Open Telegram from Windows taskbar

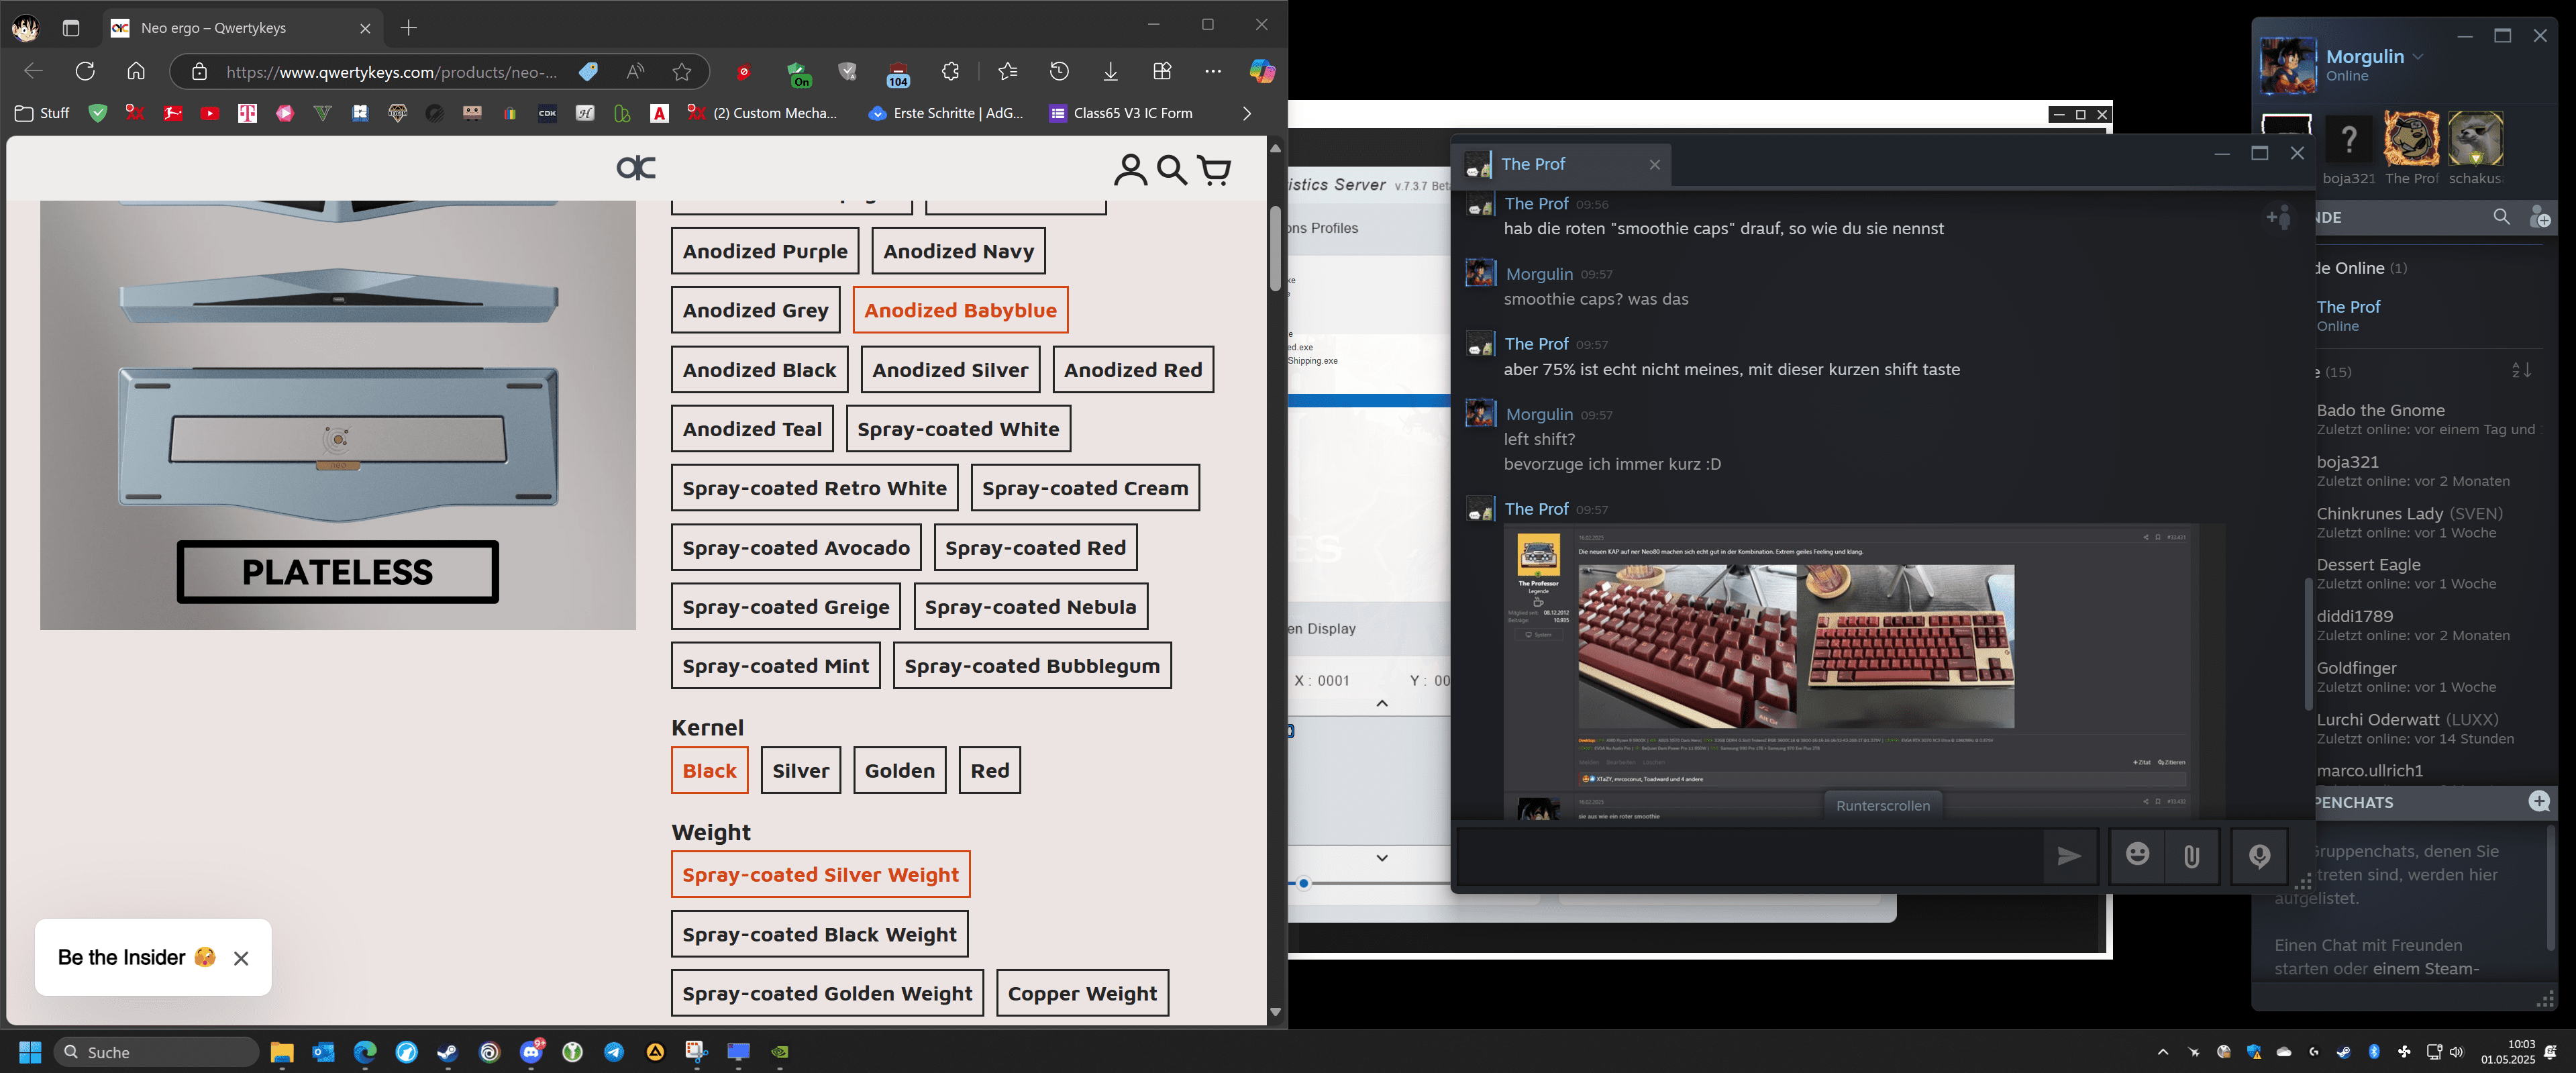coord(614,1052)
